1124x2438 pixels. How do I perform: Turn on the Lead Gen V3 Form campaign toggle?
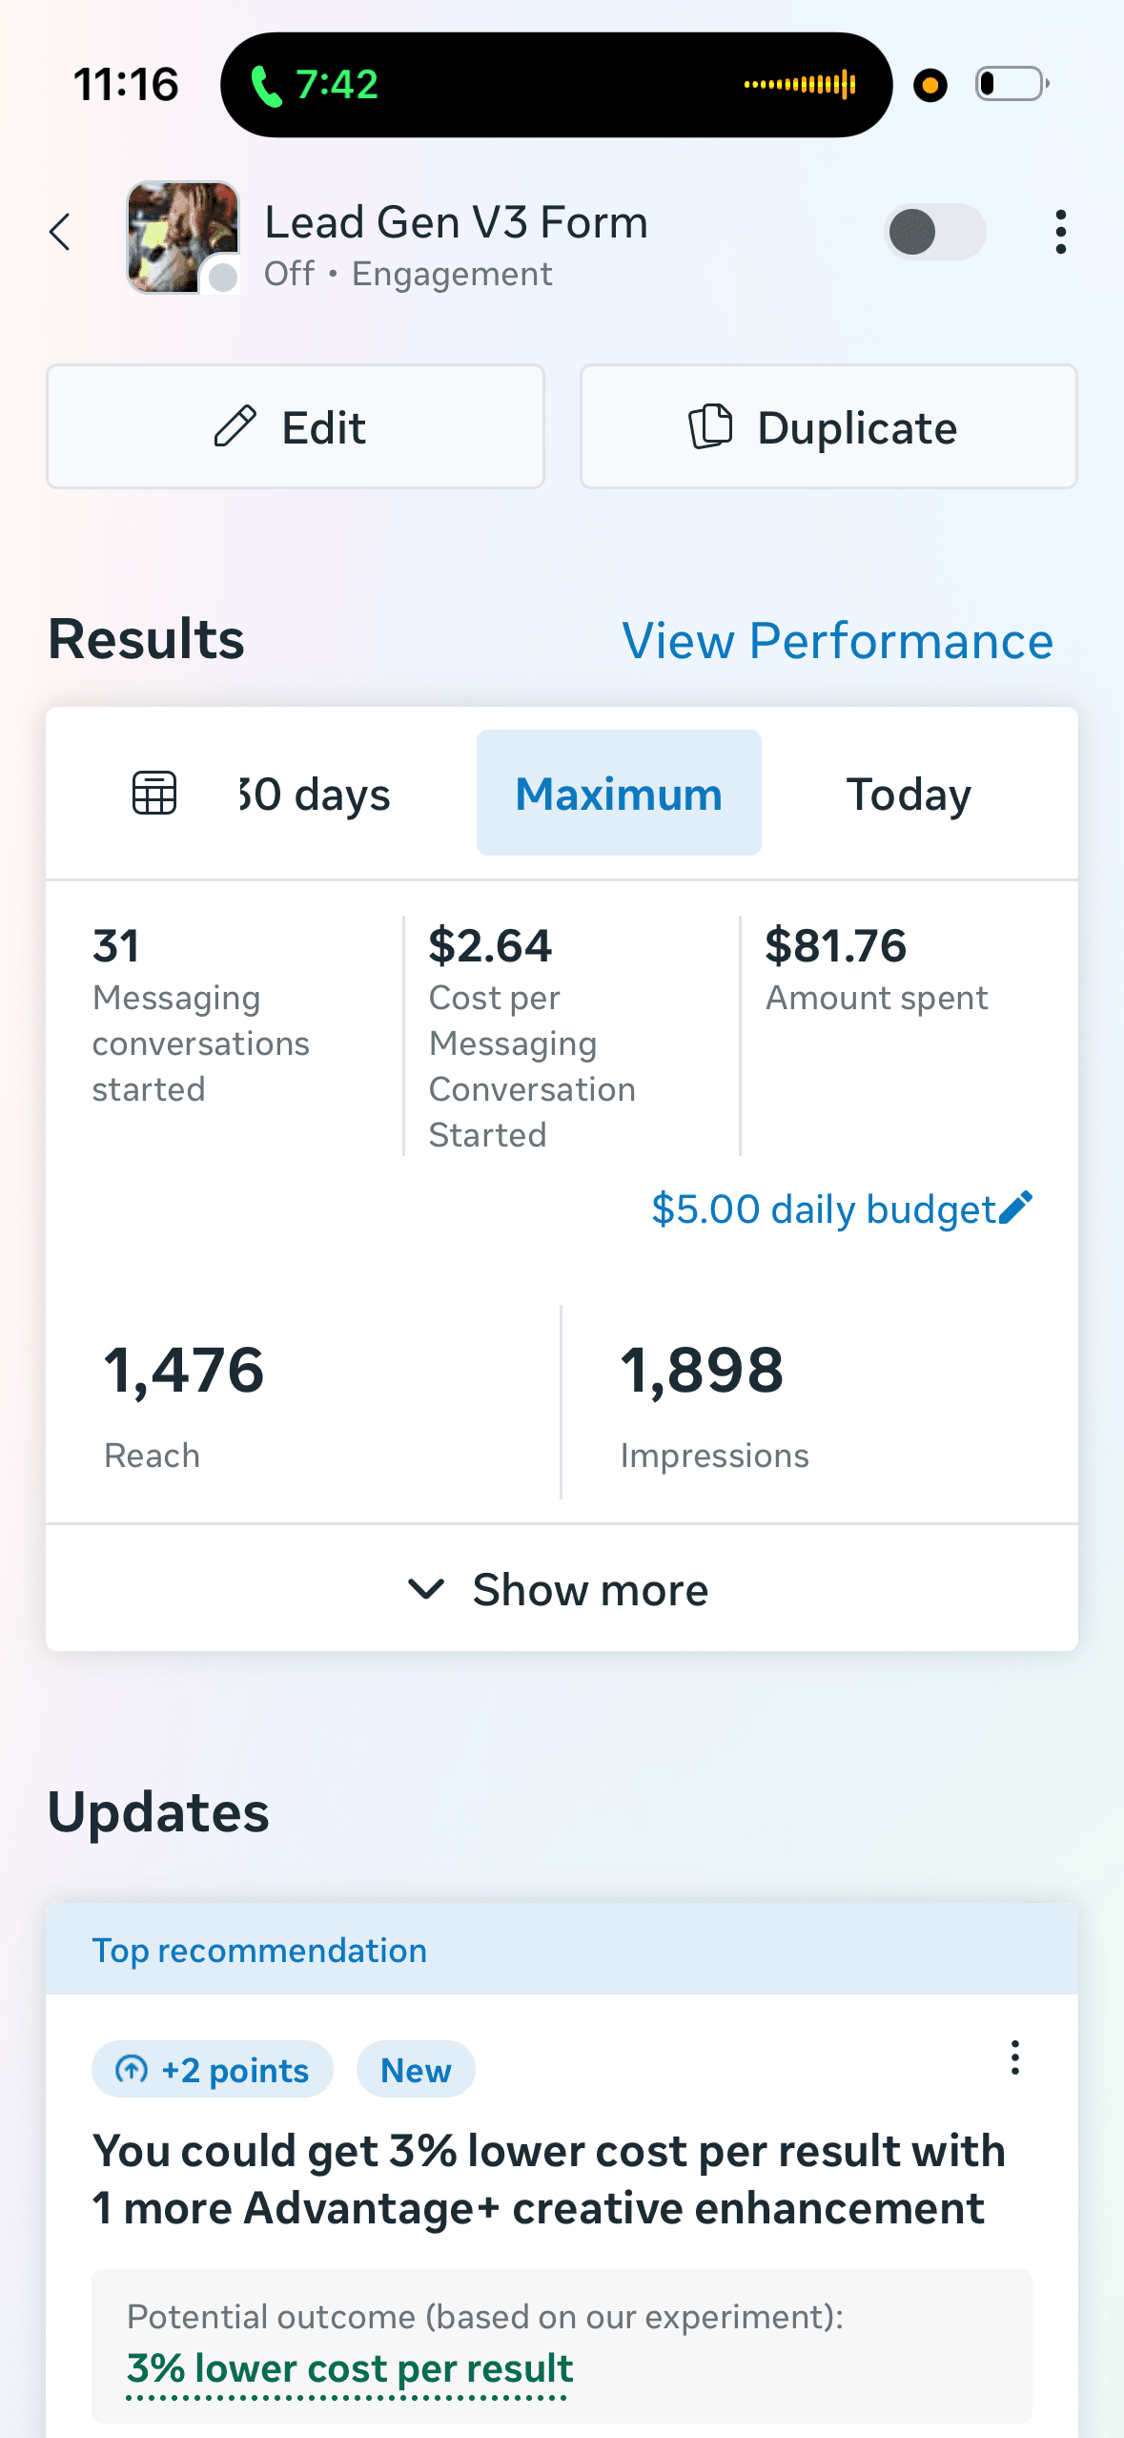pyautogui.click(x=934, y=231)
